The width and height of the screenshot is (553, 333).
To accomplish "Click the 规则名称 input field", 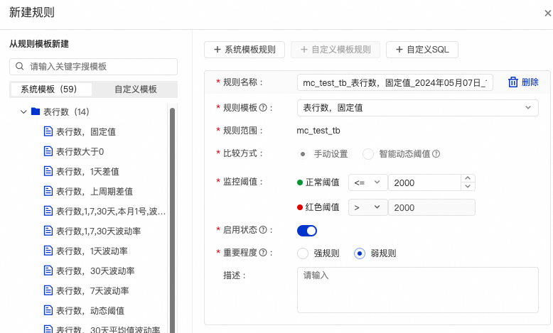I will (395, 82).
